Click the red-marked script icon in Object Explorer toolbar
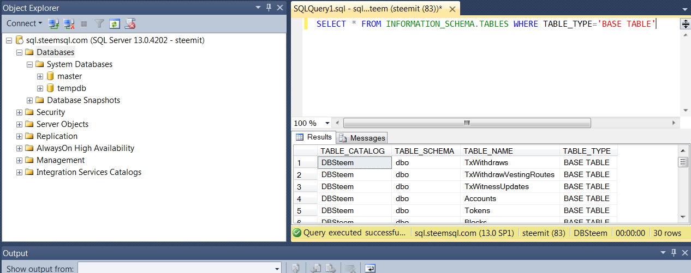 [130, 23]
